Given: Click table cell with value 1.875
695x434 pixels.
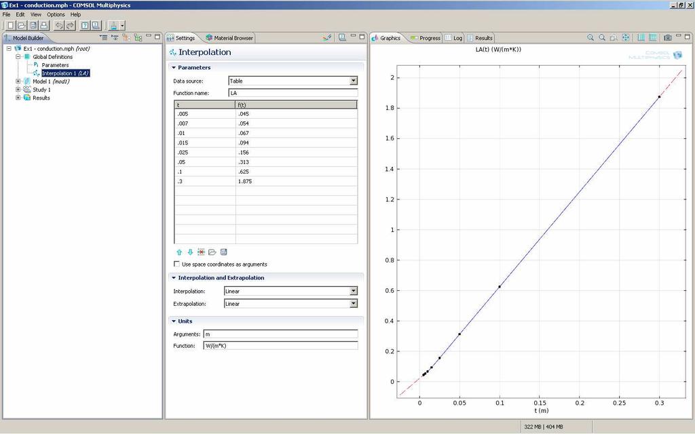Looking at the screenshot, I should coord(296,181).
